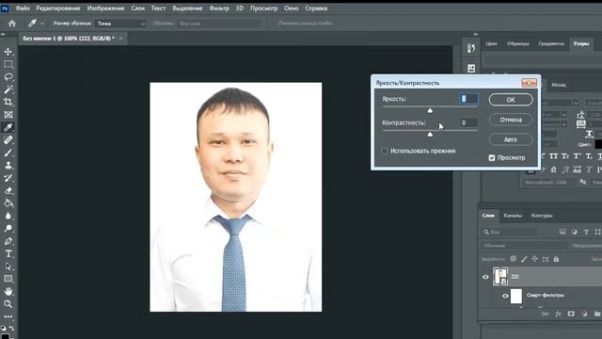Select the Zoom tool
Screen dimensions: 602x339
[x=8, y=304]
